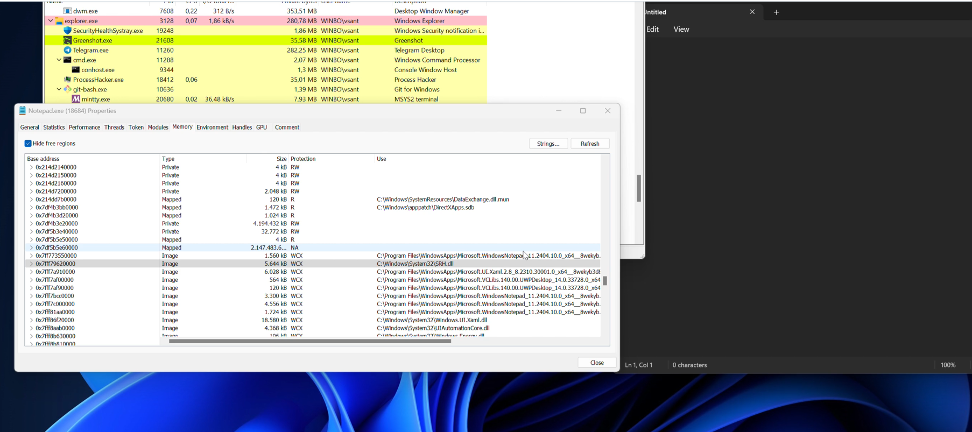This screenshot has width=972, height=432.
Task: Select the UIAutomationCore.dll path entry
Action: point(433,328)
